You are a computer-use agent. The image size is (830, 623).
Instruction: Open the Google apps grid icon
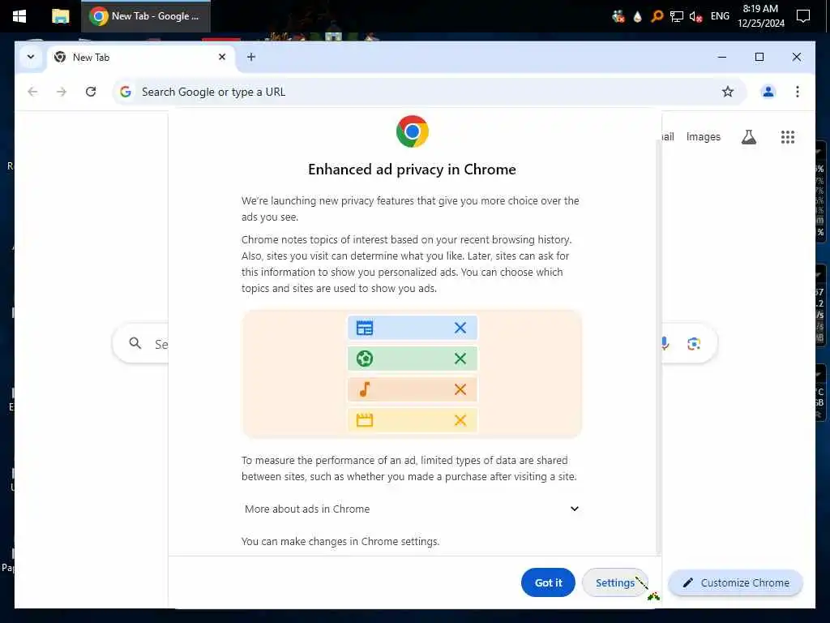tap(787, 137)
